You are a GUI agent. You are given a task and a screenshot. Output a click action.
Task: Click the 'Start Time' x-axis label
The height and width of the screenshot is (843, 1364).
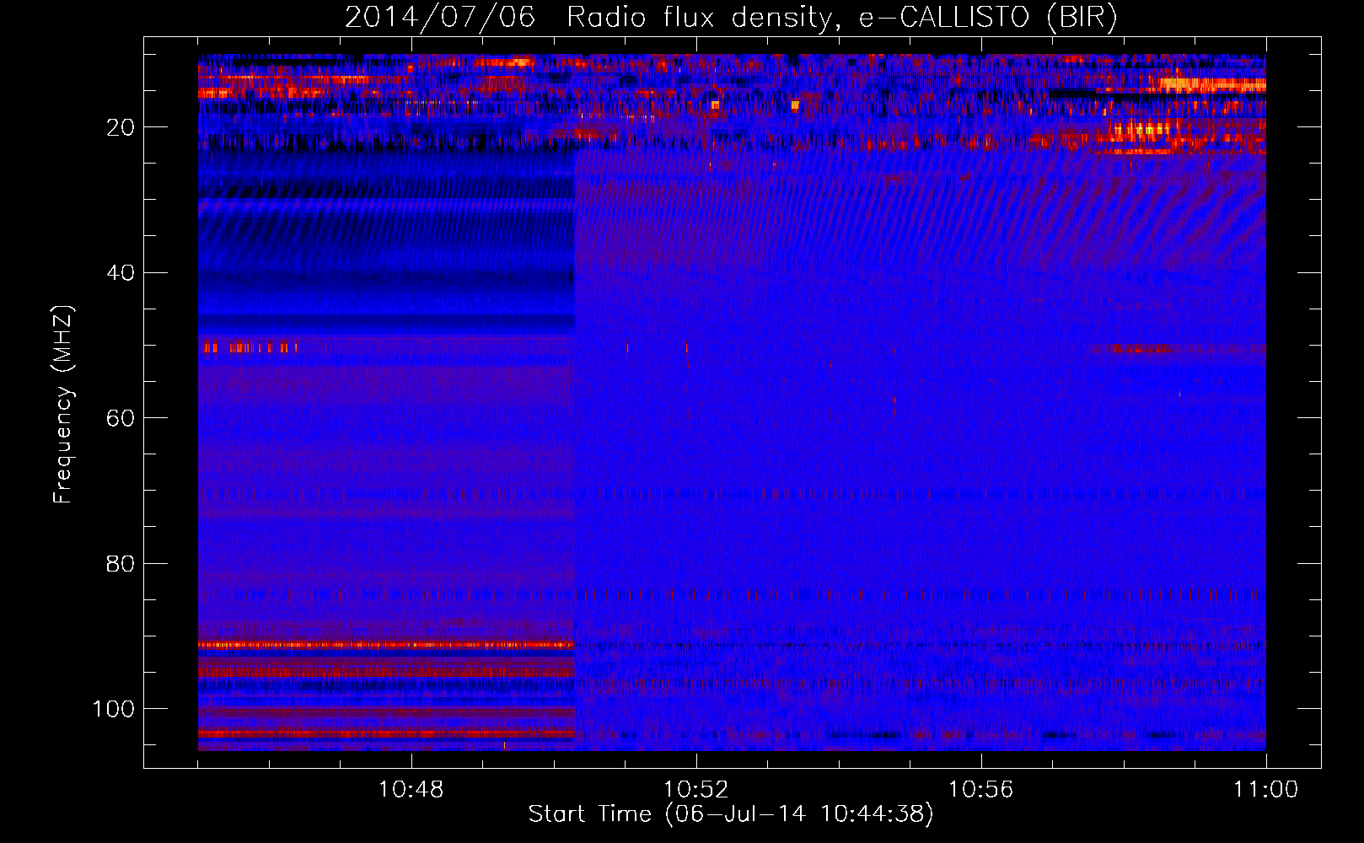tap(730, 814)
